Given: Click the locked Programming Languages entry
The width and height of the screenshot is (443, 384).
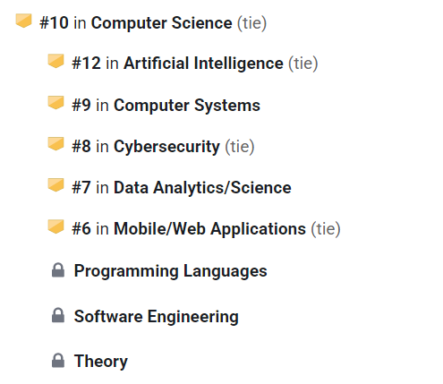Looking at the screenshot, I should pos(170,271).
